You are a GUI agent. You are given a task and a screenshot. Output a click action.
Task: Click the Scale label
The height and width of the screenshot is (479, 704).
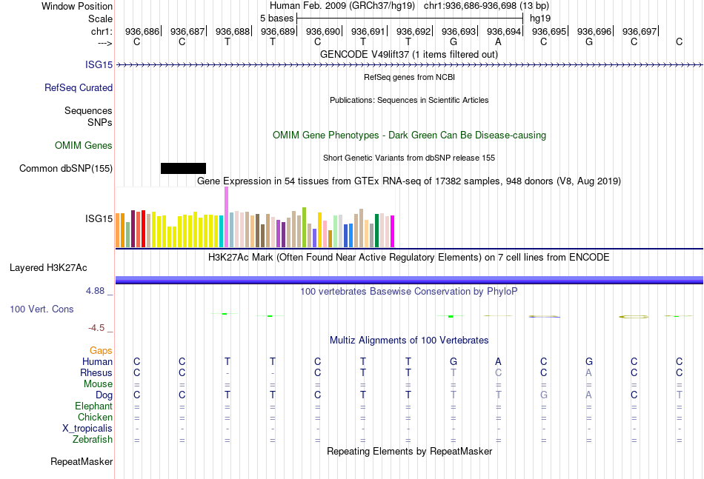pos(101,19)
